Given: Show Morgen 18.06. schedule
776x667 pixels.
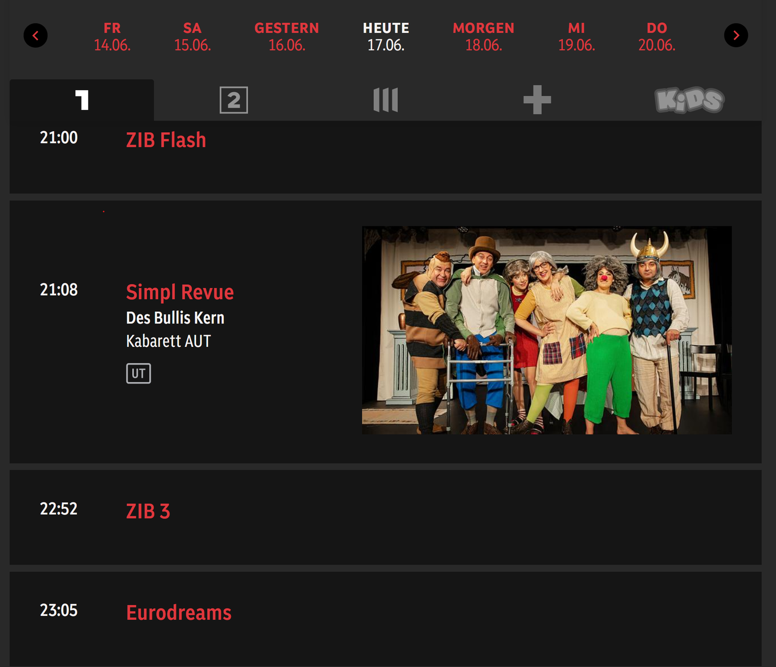Looking at the screenshot, I should (x=483, y=37).
